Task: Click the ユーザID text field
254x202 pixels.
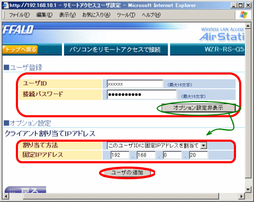Action: point(135,84)
